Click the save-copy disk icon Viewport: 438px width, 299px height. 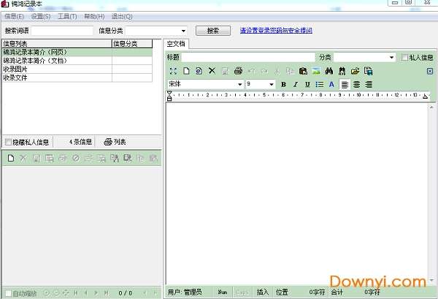[x=368, y=71]
